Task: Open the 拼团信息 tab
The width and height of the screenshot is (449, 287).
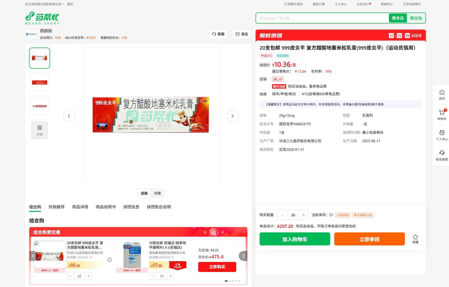Action: (x=131, y=207)
